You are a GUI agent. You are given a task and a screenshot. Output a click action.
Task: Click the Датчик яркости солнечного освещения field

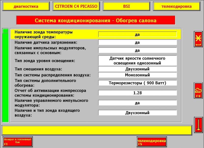click(137, 61)
